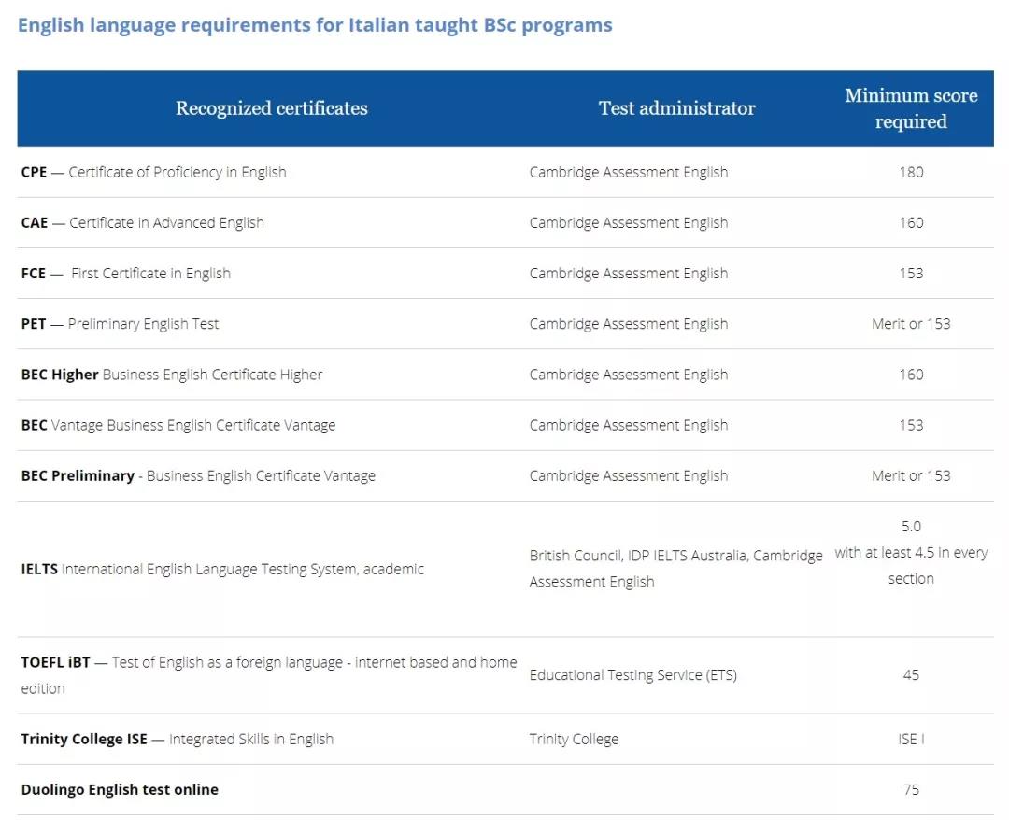Image resolution: width=1009 pixels, height=820 pixels.
Task: Click the page heading about English language requirements
Action: (315, 25)
